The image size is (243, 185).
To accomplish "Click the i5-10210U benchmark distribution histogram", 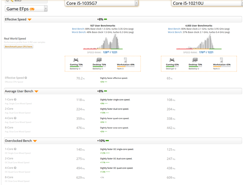I will [199, 41].
